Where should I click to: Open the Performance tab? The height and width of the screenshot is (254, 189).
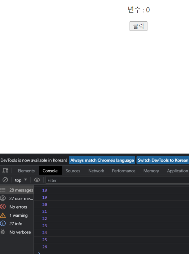click(124, 171)
